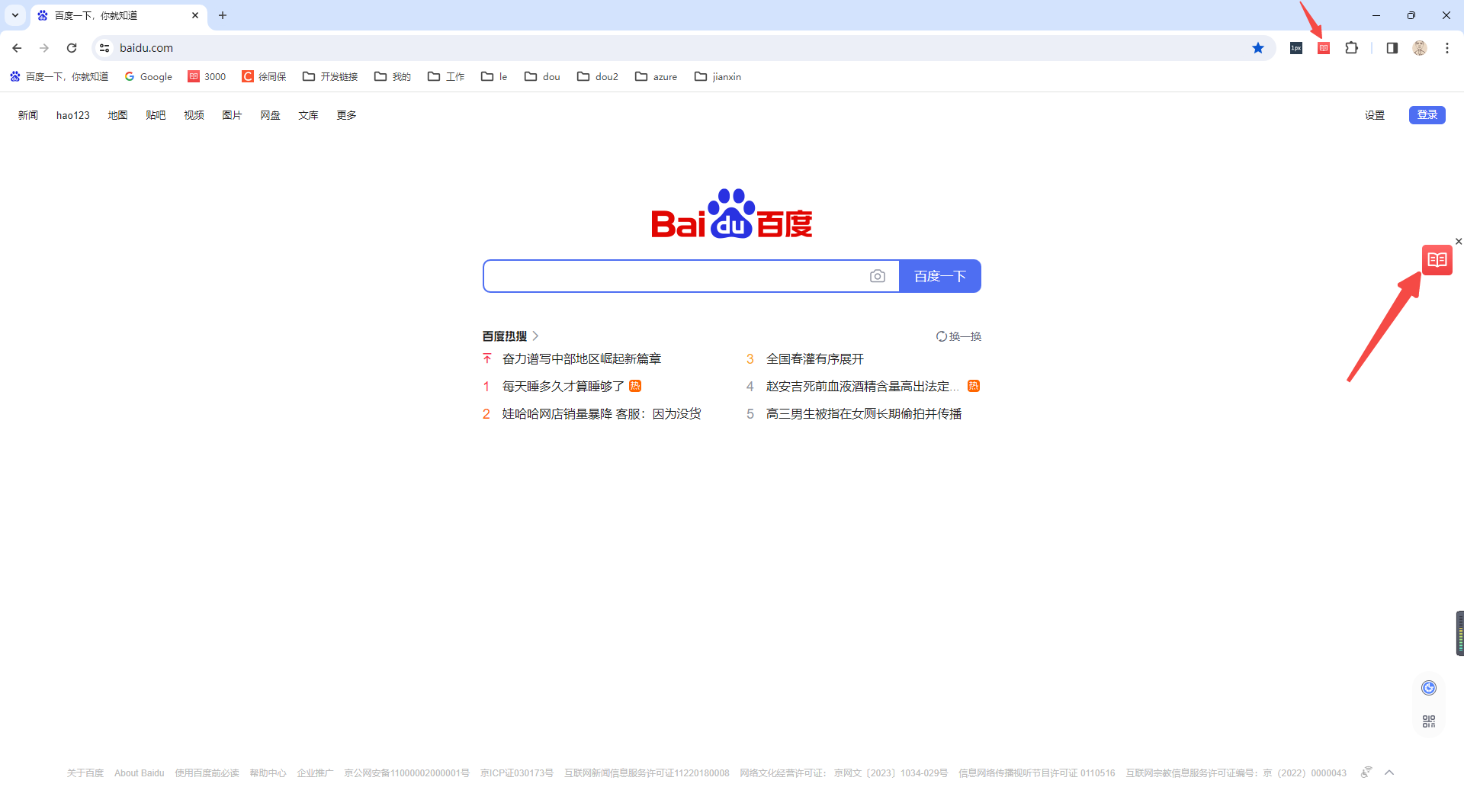Open Chrome three-dot menu

tap(1447, 48)
